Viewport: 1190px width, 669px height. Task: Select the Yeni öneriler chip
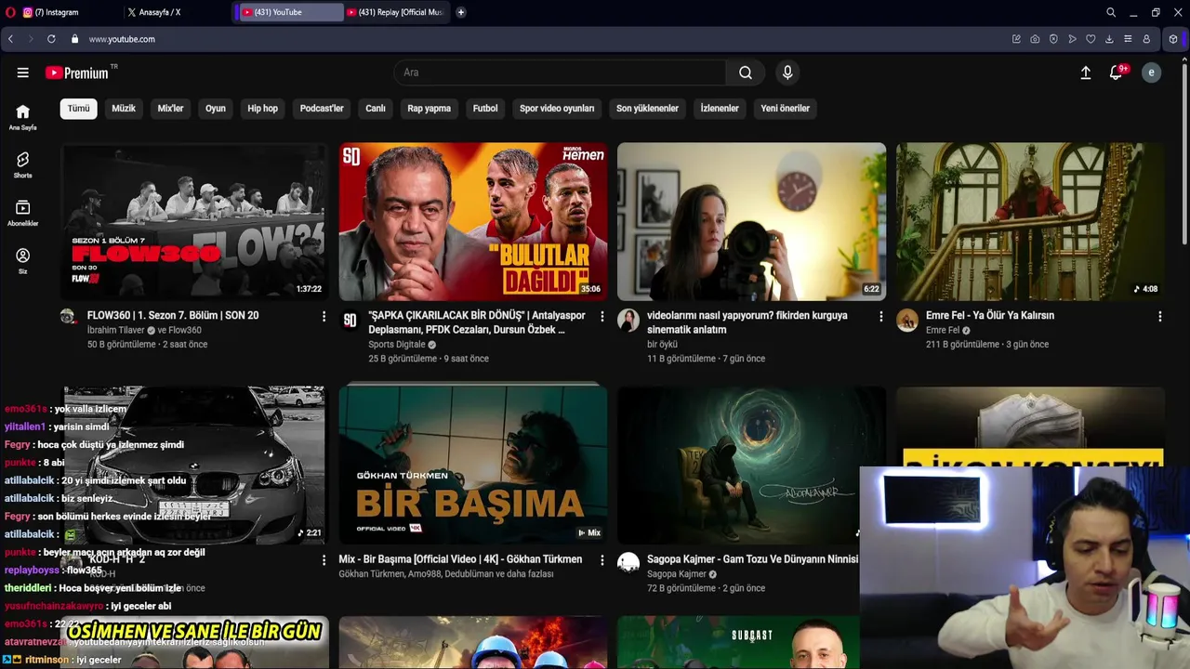point(786,108)
